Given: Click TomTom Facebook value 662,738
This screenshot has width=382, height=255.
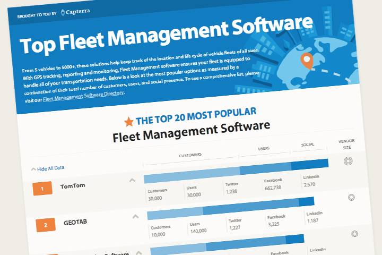Looking at the screenshot, I should coord(273,188).
